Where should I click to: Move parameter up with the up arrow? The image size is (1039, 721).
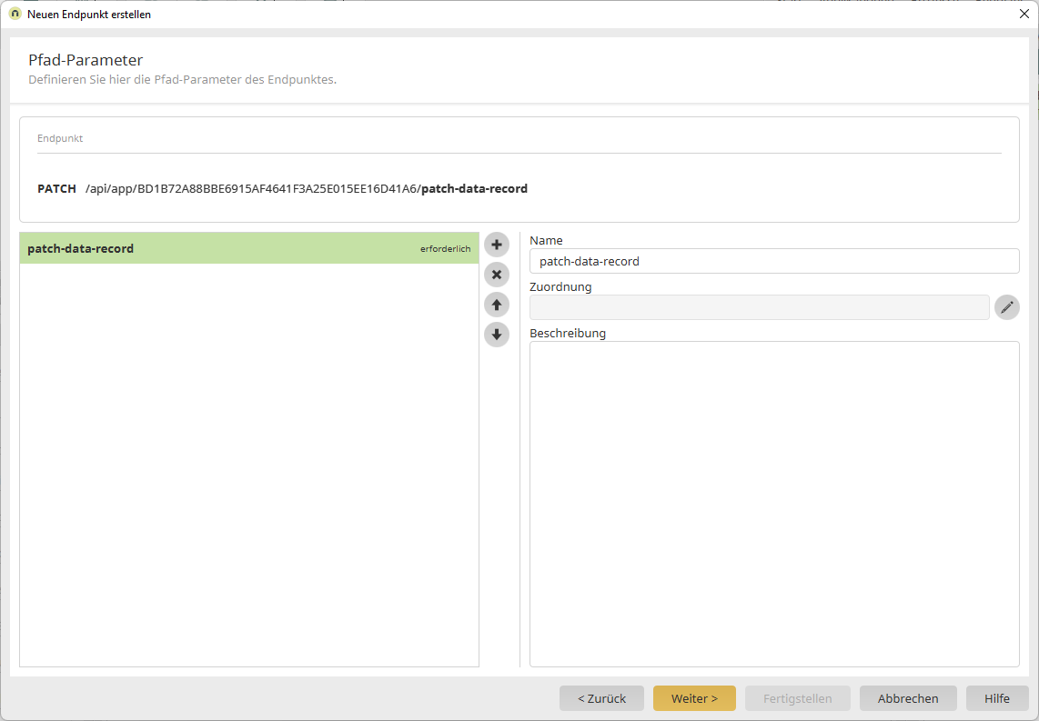tap(497, 305)
